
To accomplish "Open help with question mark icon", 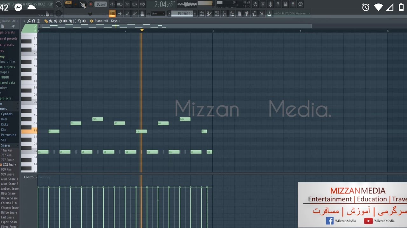I will click(278, 4).
